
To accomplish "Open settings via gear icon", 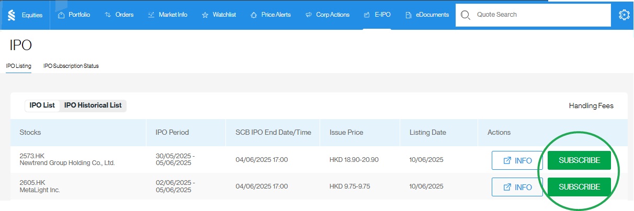I will pyautogui.click(x=624, y=15).
